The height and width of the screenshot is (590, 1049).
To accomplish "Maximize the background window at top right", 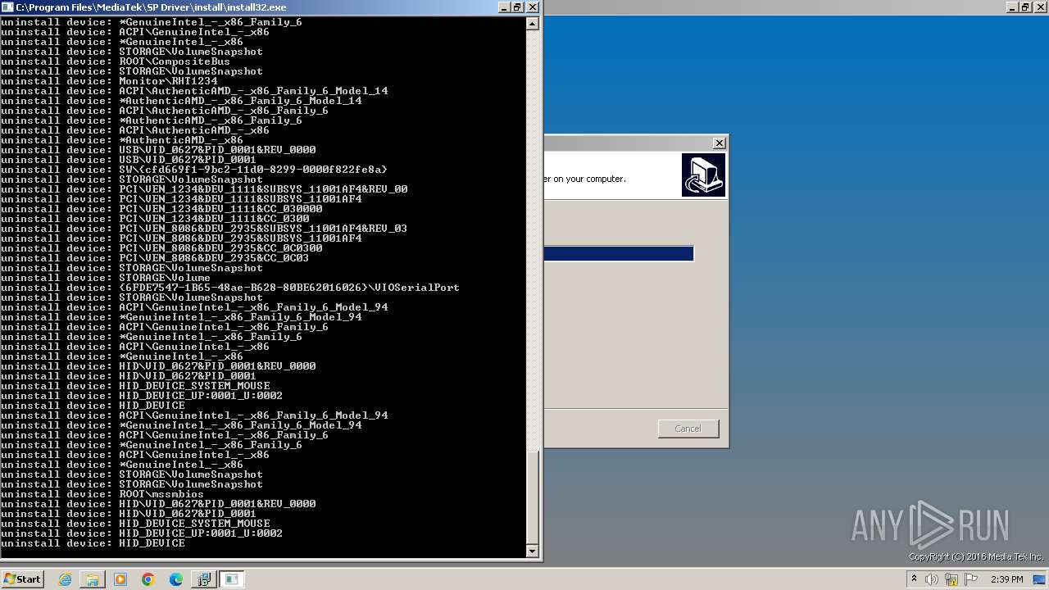I will point(1027,7).
